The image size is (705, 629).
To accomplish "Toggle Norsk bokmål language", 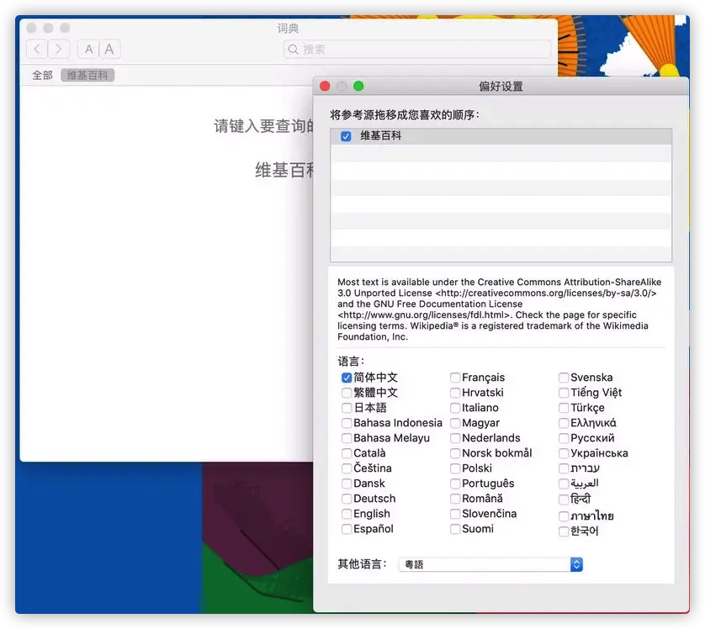I will click(455, 453).
